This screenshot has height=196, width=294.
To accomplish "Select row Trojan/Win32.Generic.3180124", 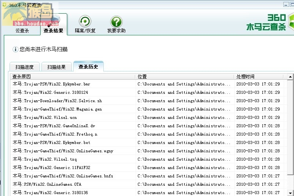I will tap(149, 92).
